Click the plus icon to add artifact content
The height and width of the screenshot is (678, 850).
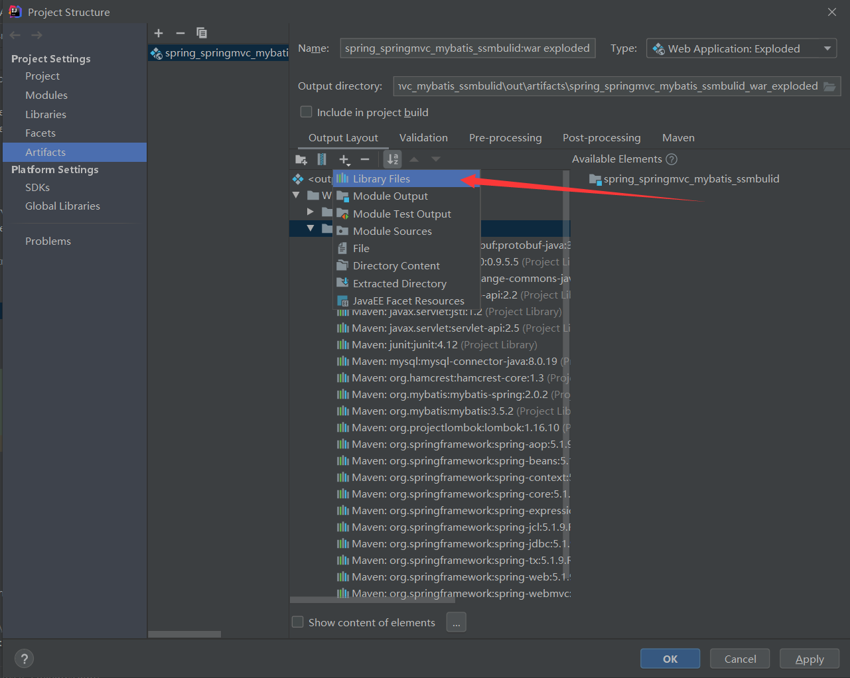pos(344,159)
